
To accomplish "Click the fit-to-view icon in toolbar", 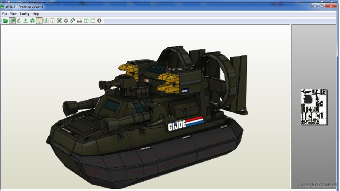I will [59, 20].
